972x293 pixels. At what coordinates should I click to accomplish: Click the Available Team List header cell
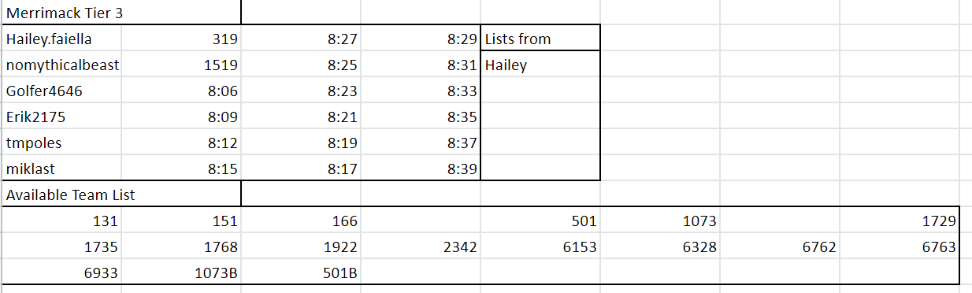click(x=121, y=195)
